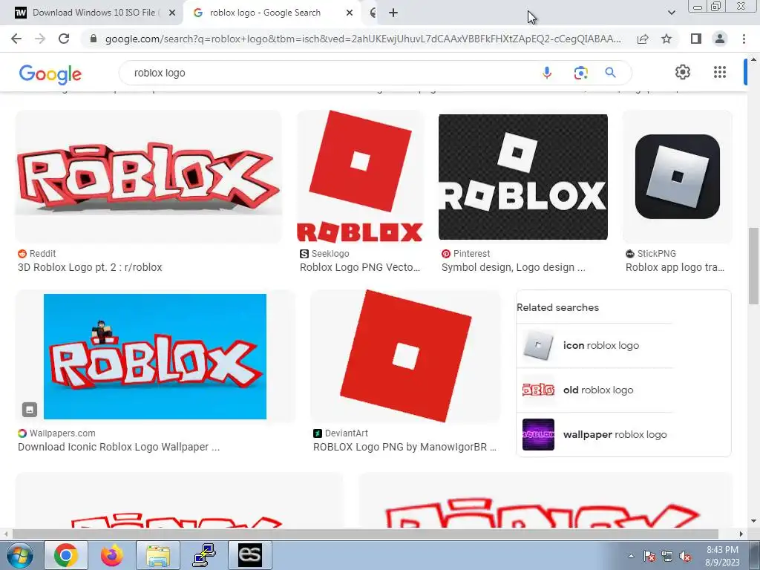Screen dimensions: 760x570
Task: Open File Explorer from the taskbar
Action: coord(158,555)
